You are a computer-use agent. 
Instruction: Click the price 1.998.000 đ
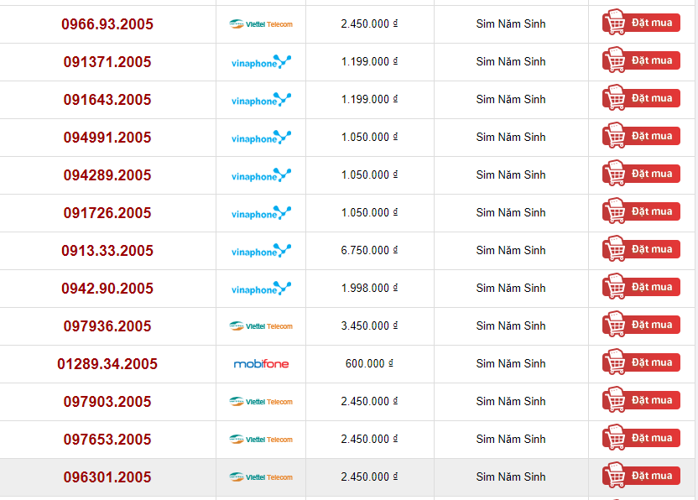tap(369, 288)
